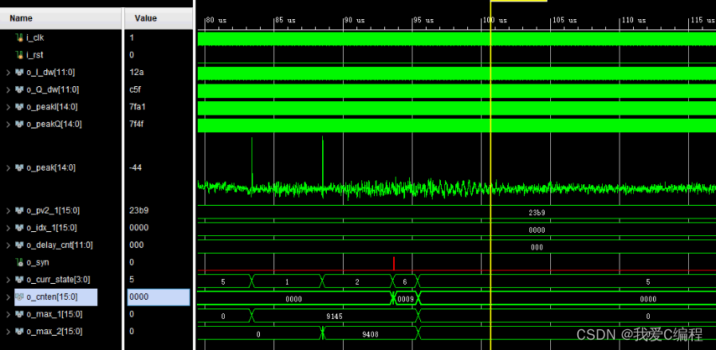The height and width of the screenshot is (350, 716).
Task: Click the o_I_dw bus icon
Action: pos(20,73)
